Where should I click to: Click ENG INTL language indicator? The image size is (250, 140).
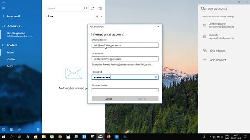(227, 136)
